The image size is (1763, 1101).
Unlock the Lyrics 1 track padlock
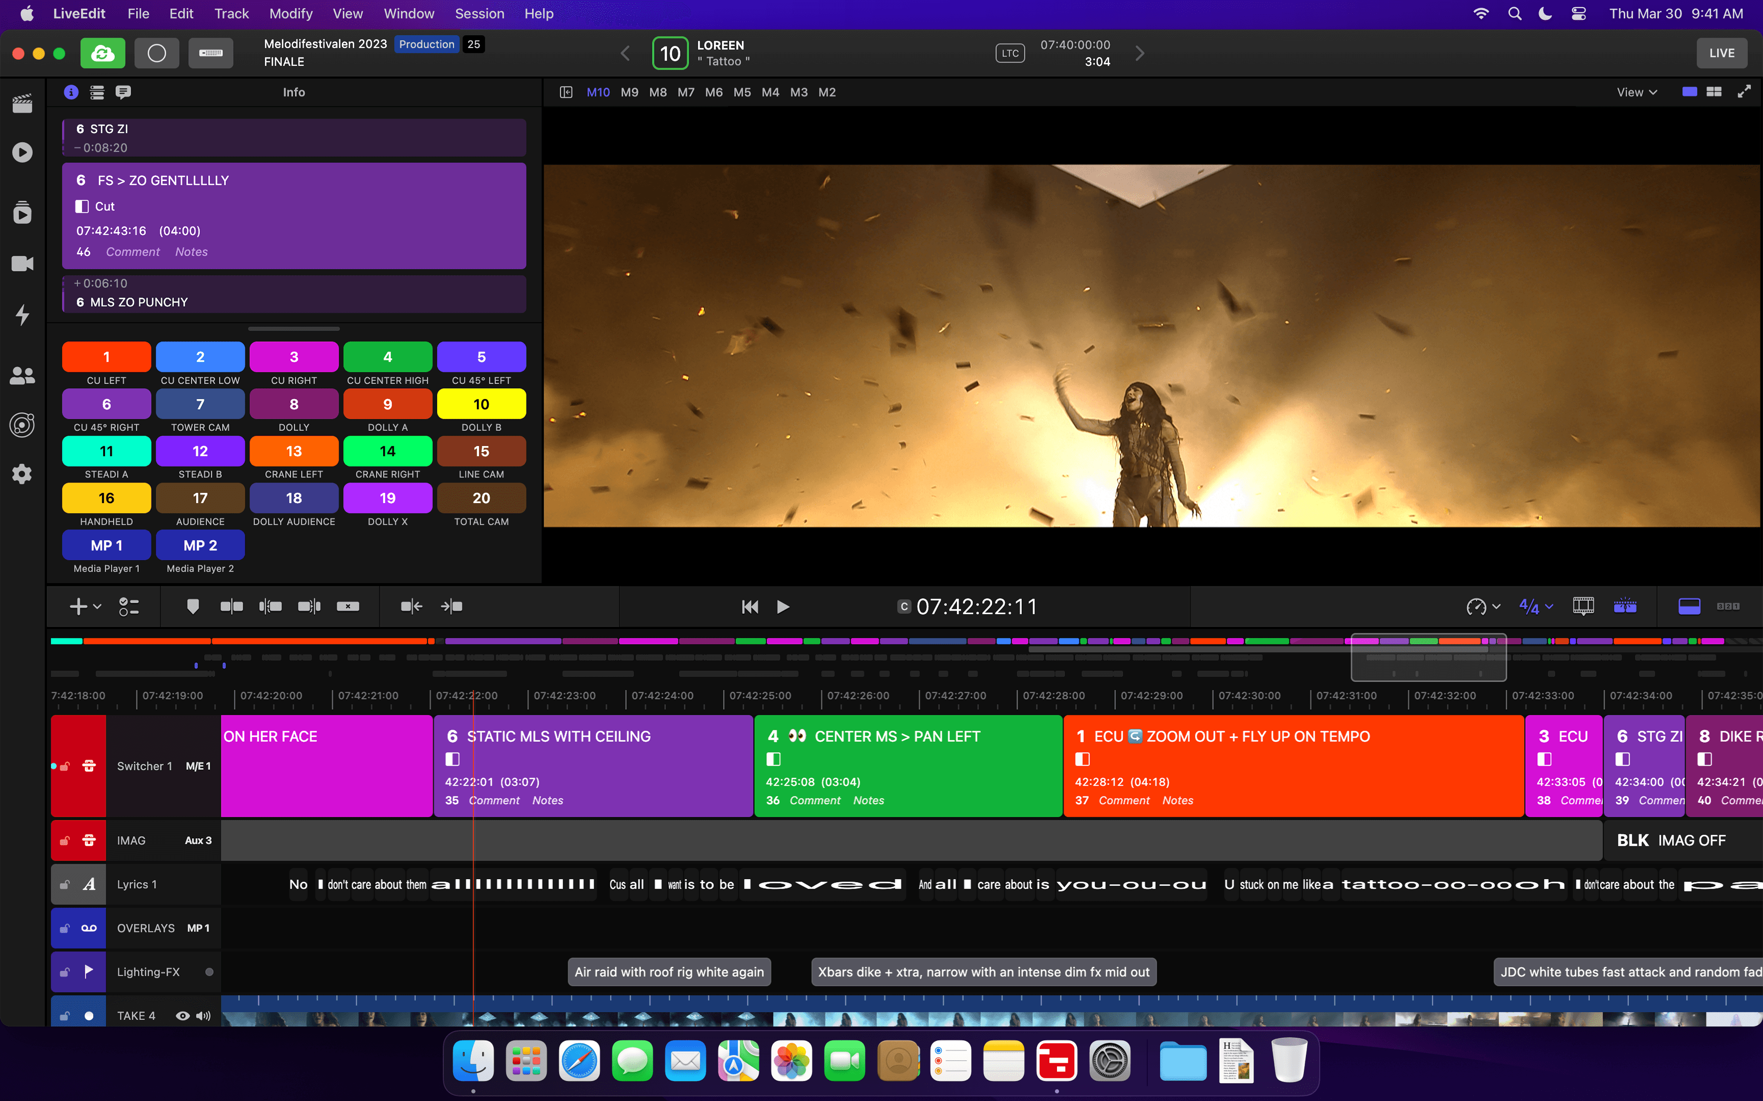click(64, 884)
